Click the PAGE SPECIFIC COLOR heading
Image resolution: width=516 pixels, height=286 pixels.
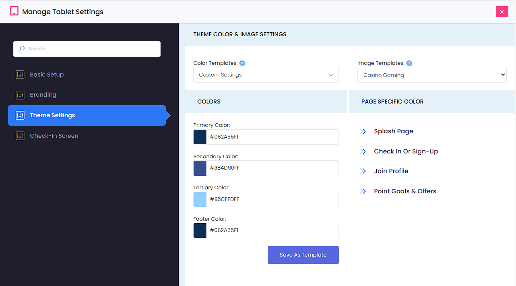pos(392,102)
